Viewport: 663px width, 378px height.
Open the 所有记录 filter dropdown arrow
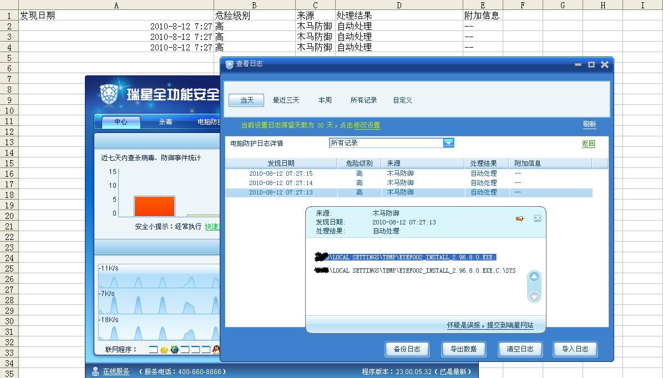click(x=448, y=143)
